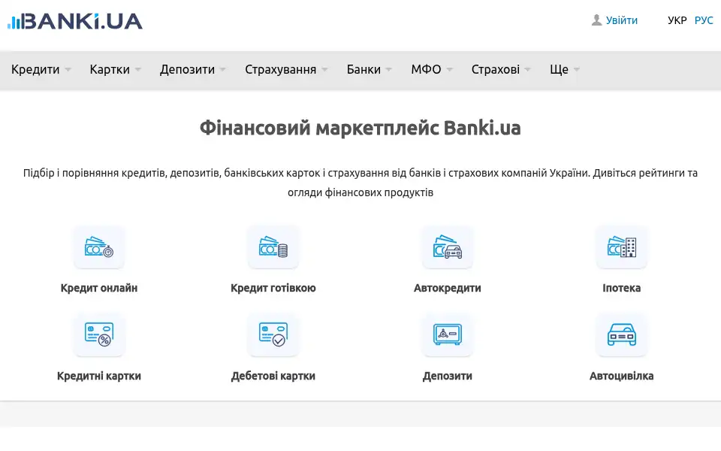
Task: Open the Депозити menu item in navbar
Action: (187, 69)
